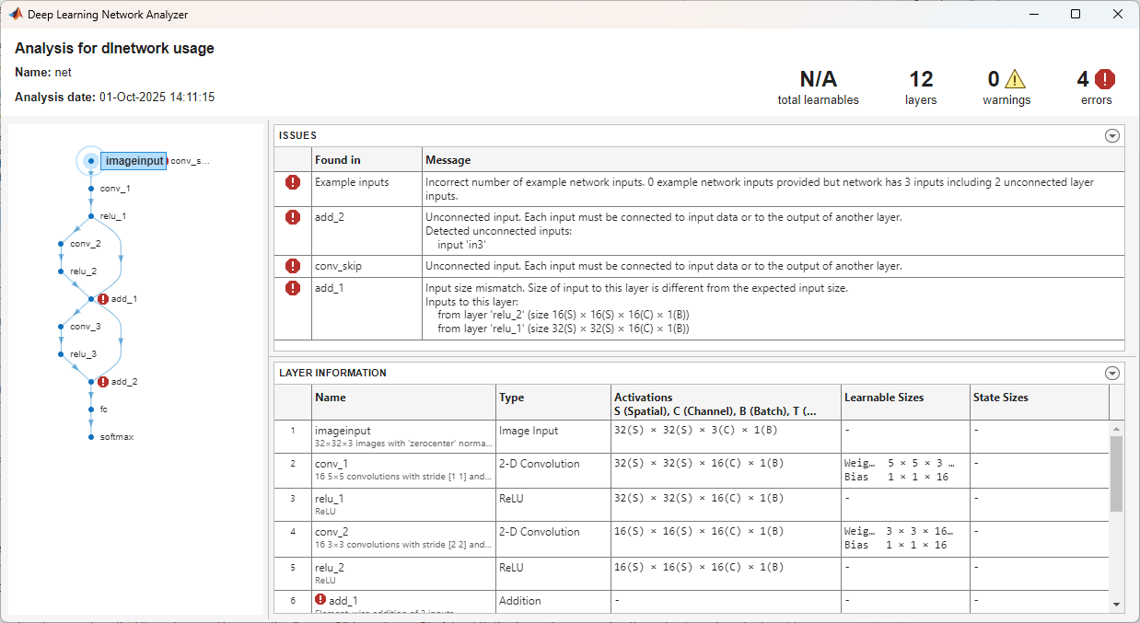Click the layer table vertical scrollbar thumb
This screenshot has height=623, width=1140.
(x=1117, y=473)
